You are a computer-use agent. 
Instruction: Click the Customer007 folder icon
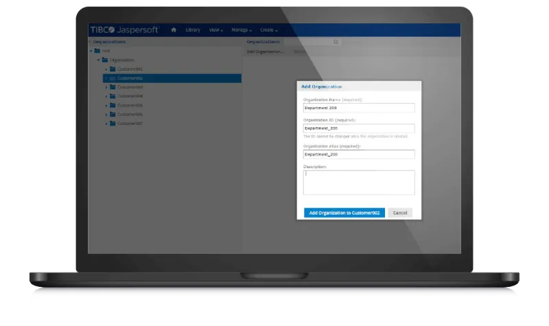pyautogui.click(x=113, y=124)
